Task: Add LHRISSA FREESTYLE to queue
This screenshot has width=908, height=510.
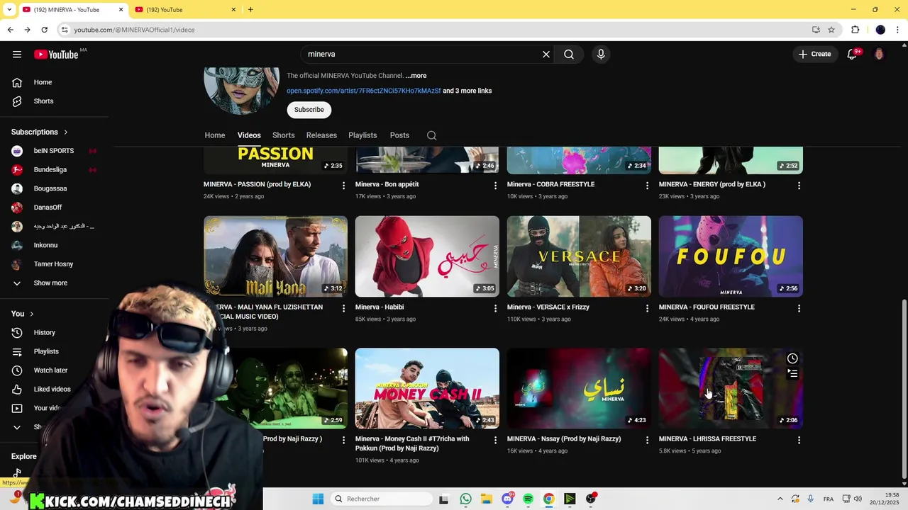Action: (792, 373)
